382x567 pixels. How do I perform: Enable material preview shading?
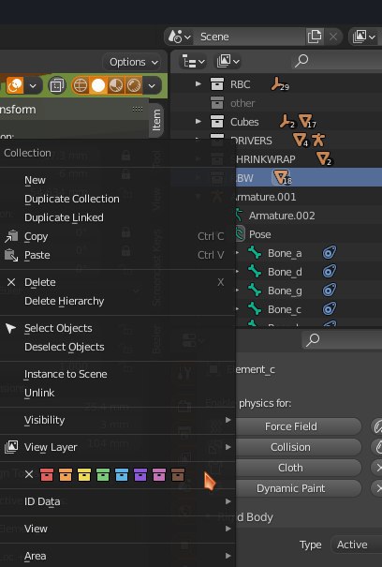pyautogui.click(x=116, y=85)
